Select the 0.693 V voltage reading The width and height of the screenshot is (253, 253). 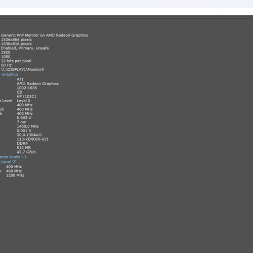click(24, 118)
